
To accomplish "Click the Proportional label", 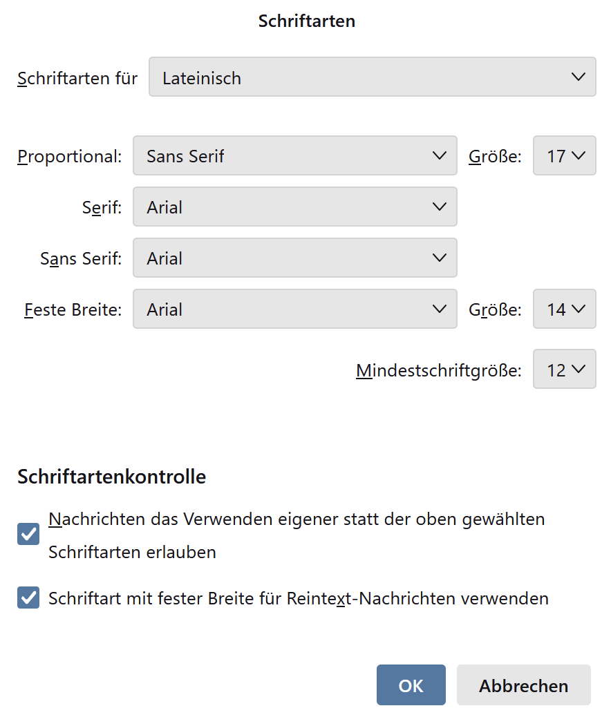I will point(69,157).
